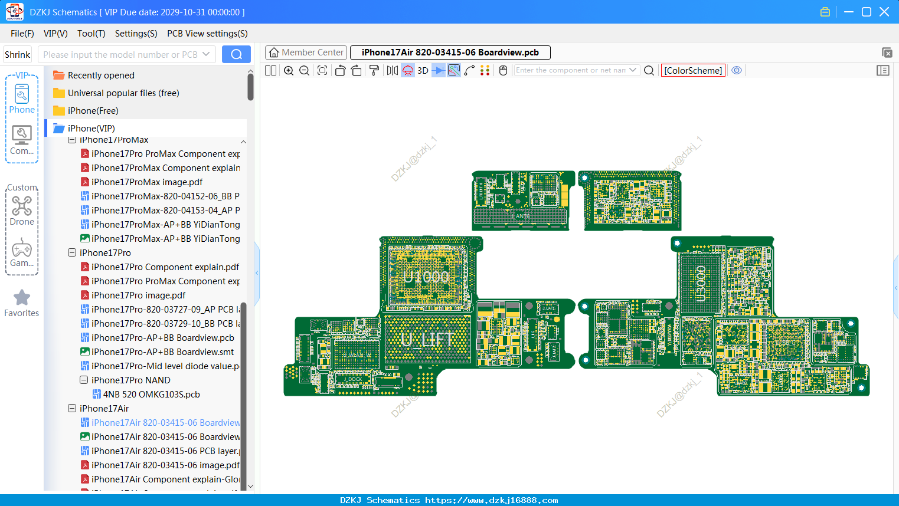The height and width of the screenshot is (506, 899).
Task: Click the ColorScheme button
Action: click(693, 71)
